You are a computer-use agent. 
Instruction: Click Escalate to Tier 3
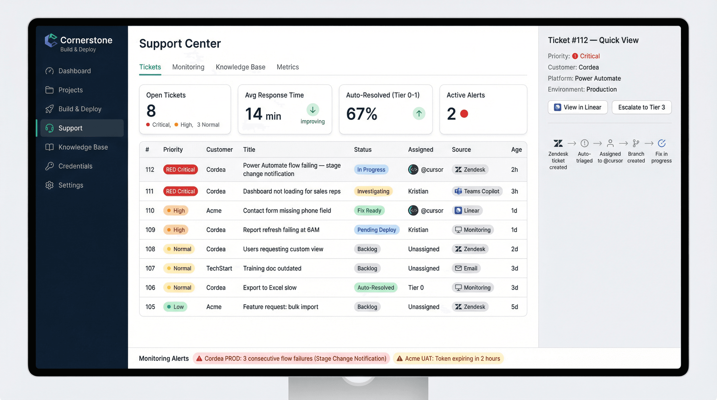641,107
